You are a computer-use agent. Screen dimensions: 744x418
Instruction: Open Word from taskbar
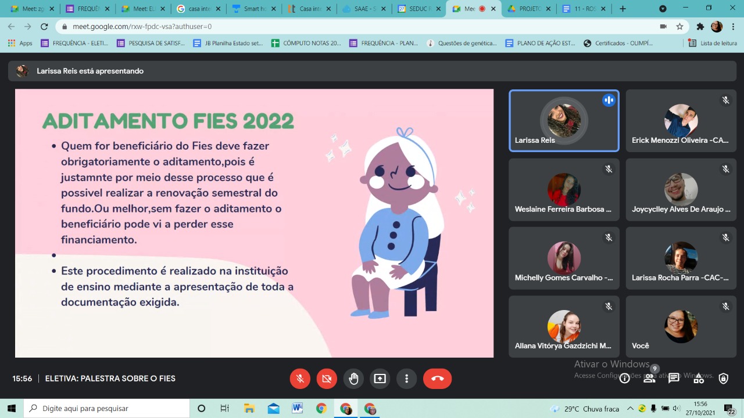point(297,409)
